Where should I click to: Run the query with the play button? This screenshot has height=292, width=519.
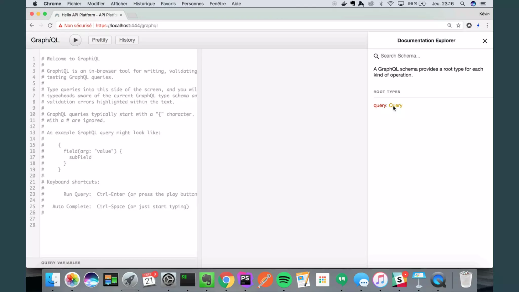pyautogui.click(x=75, y=40)
